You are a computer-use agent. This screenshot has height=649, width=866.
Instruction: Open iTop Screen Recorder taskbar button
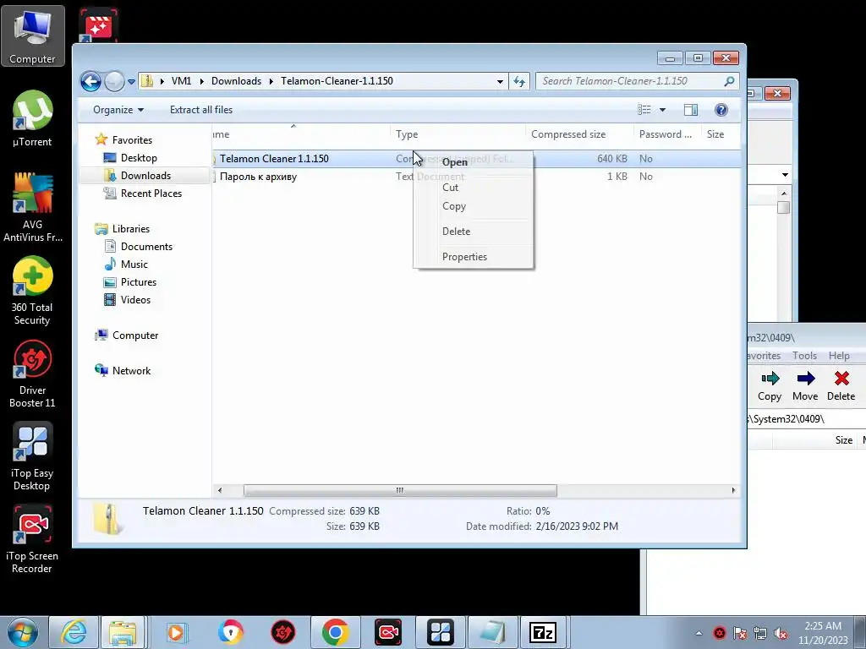[387, 632]
